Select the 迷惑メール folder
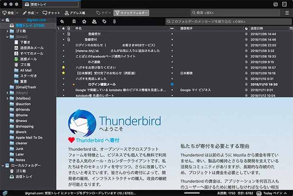The height and width of the screenshot is (196, 293). click(28, 59)
